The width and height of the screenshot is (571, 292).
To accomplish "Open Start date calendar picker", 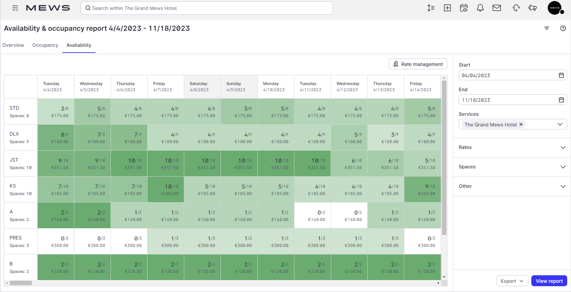I will coord(561,75).
